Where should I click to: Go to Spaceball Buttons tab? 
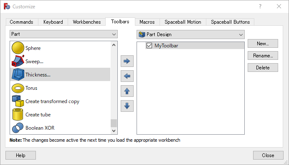(231, 22)
